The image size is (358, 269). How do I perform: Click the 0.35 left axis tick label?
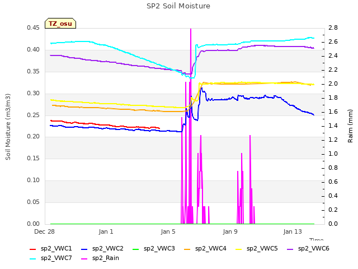[33, 71]
